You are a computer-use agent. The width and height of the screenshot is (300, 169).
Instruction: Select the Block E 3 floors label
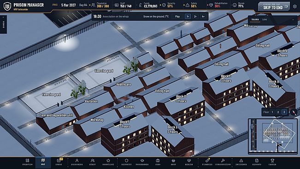pos(172,129)
